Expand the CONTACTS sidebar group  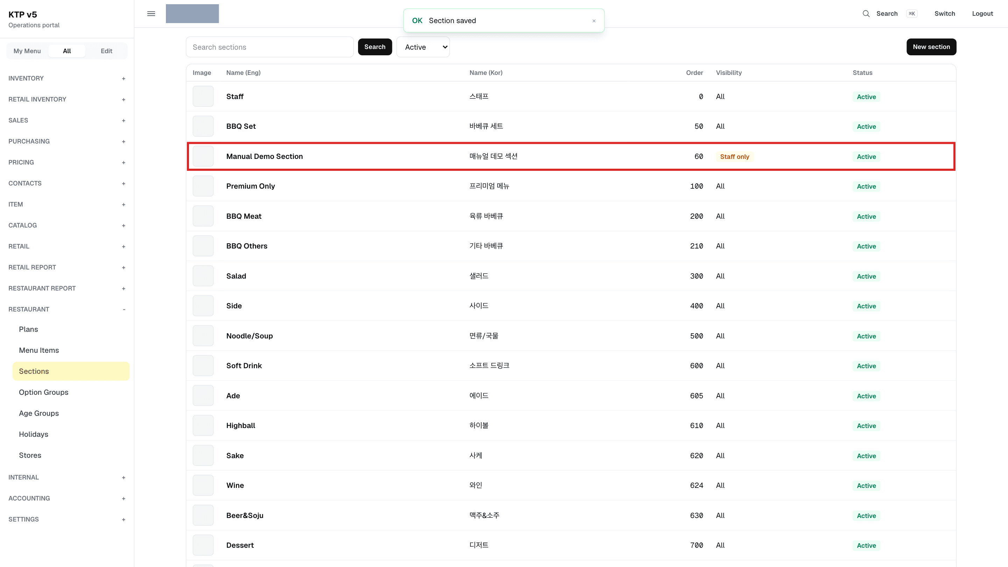[67, 183]
